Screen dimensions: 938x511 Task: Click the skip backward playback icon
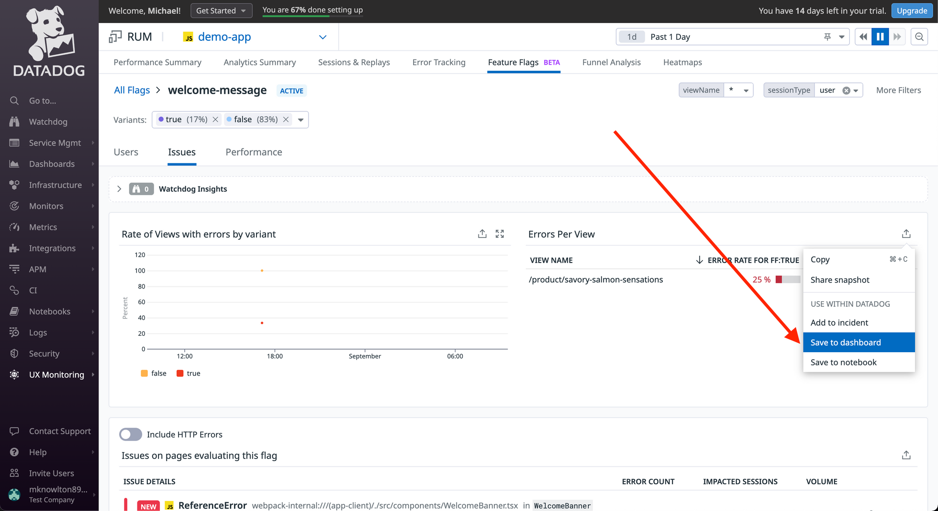coord(863,37)
